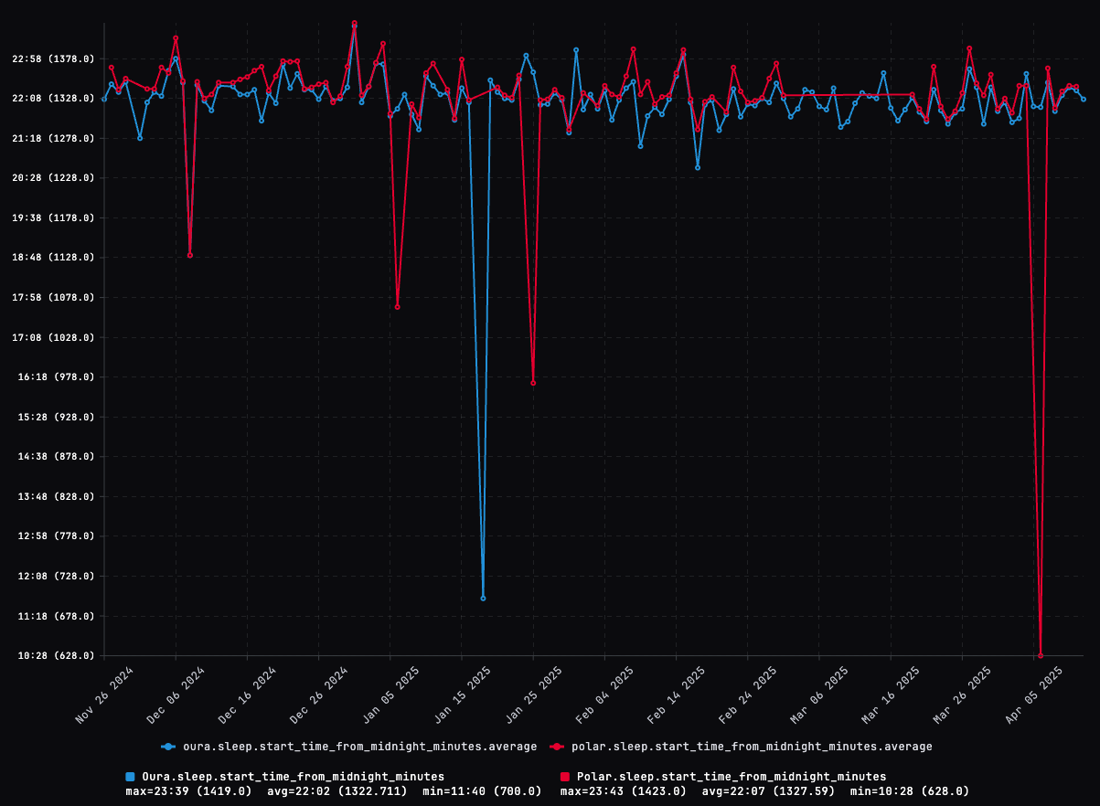This screenshot has height=806, width=1100.
Task: Select the red polar series legend icon
Action: click(x=559, y=746)
